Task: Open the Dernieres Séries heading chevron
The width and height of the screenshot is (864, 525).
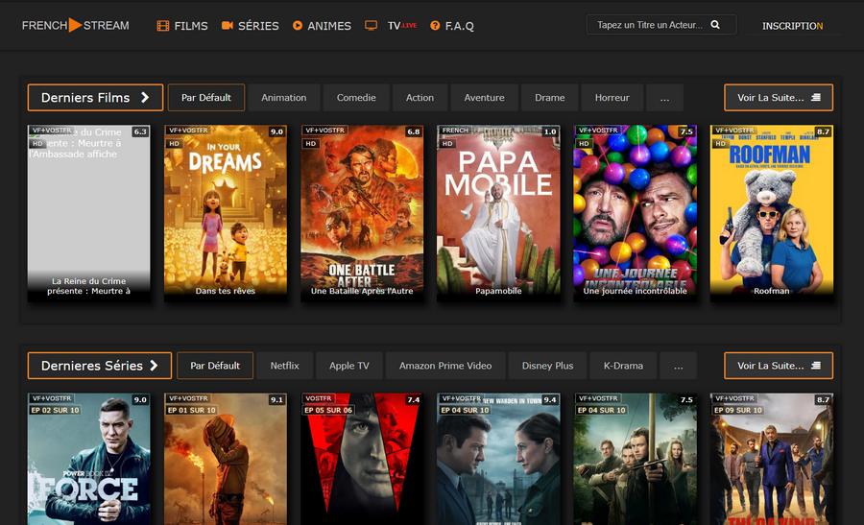Action: coord(153,366)
